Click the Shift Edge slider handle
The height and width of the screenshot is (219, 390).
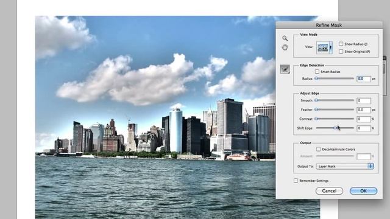point(335,128)
